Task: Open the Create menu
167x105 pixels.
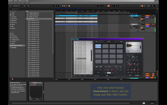Action: [x=16, y=3]
